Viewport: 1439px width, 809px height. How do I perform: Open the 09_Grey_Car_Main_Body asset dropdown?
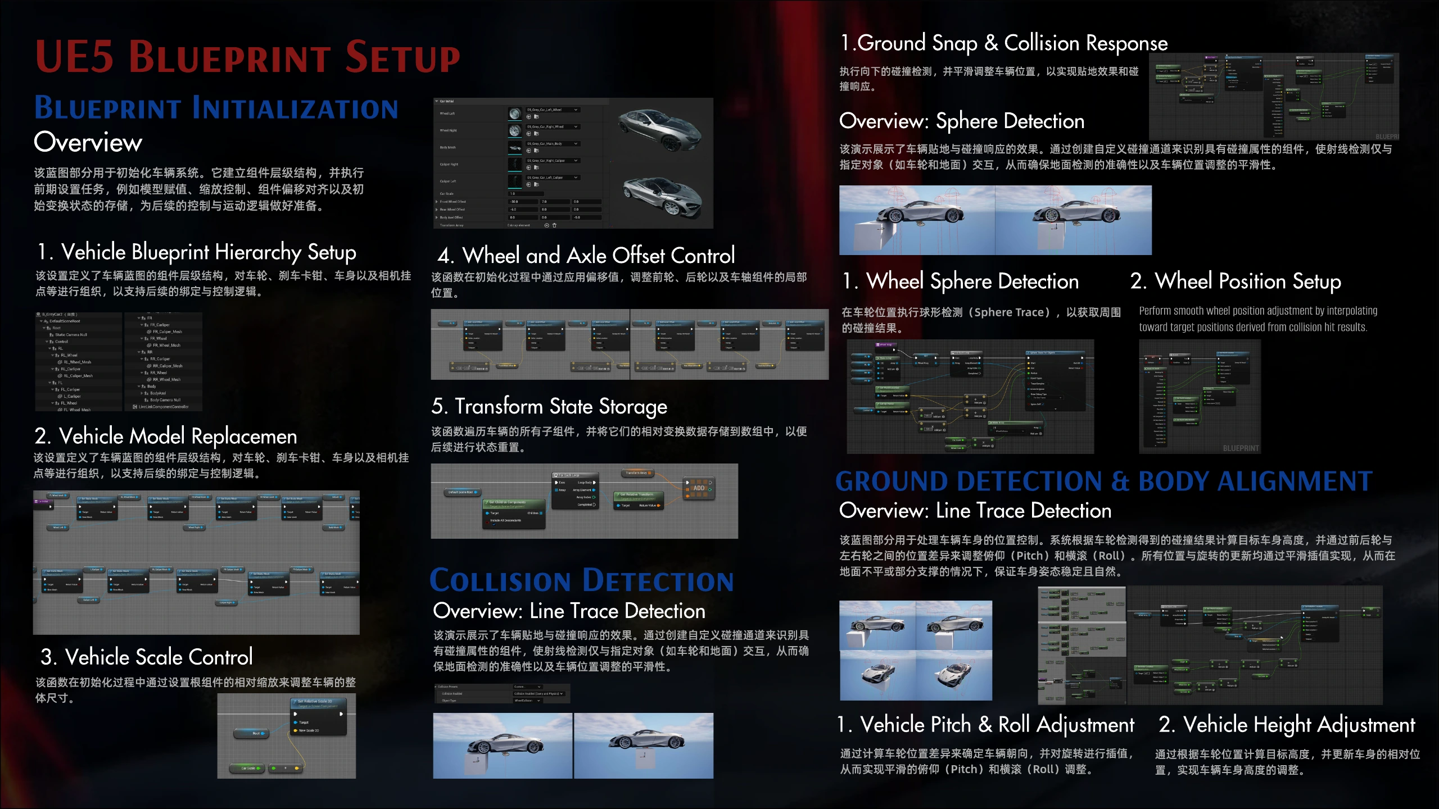553,144
